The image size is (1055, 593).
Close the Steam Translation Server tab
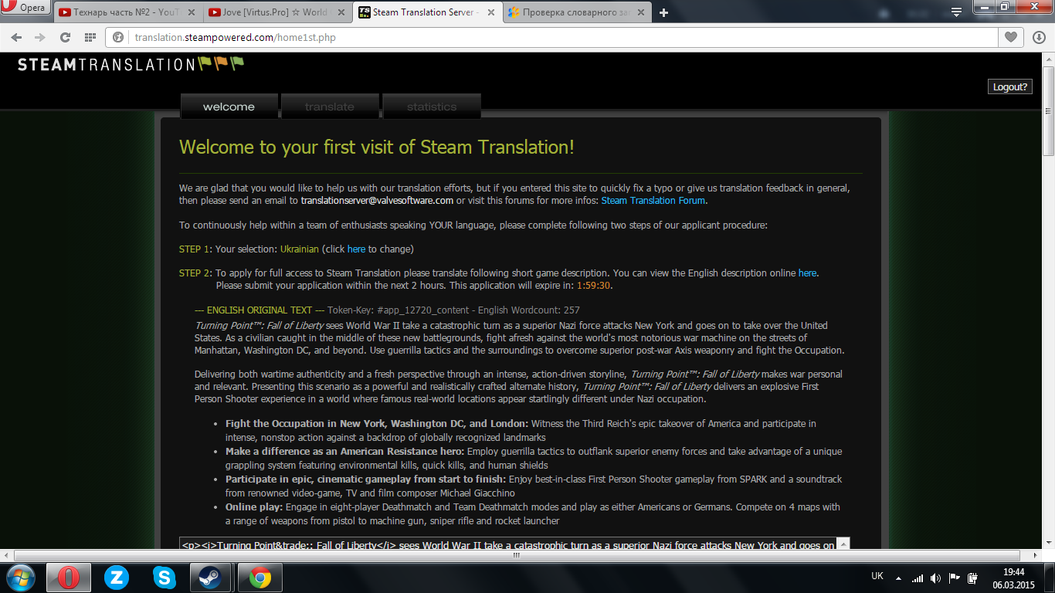(491, 12)
